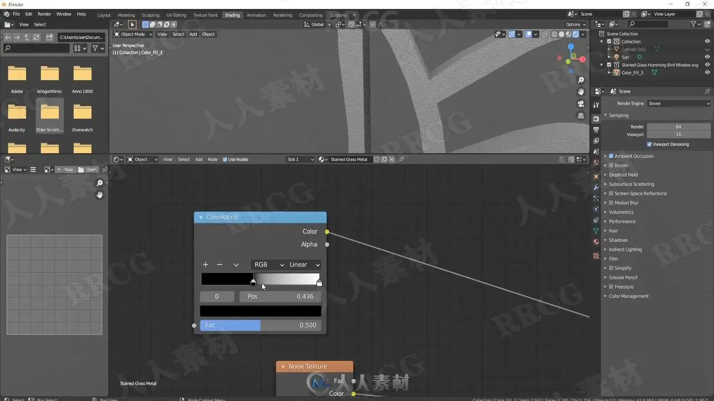The width and height of the screenshot is (714, 401).
Task: Open the Render menu
Action: tap(44, 14)
